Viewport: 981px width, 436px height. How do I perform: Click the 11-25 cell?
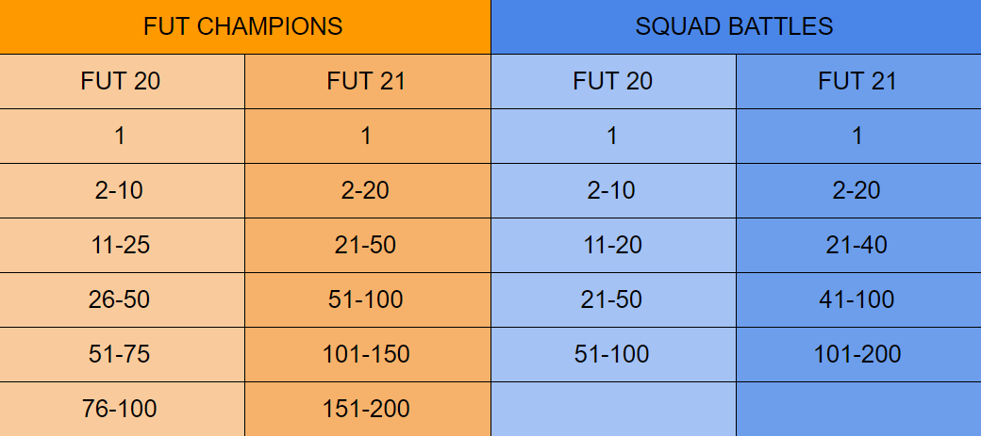tap(122, 246)
